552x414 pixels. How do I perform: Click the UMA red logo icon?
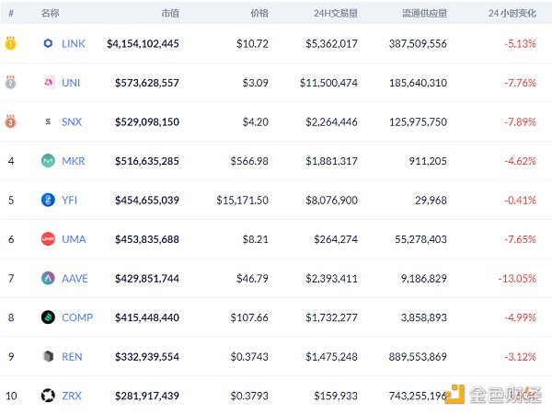coord(49,239)
